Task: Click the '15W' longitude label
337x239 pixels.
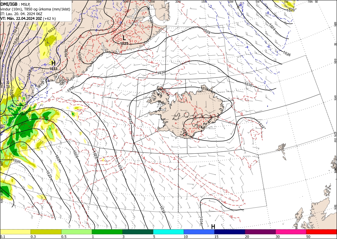Action: 204,2
